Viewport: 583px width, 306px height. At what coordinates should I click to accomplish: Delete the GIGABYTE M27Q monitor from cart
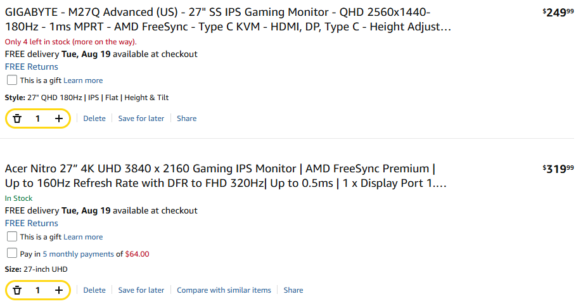point(94,118)
